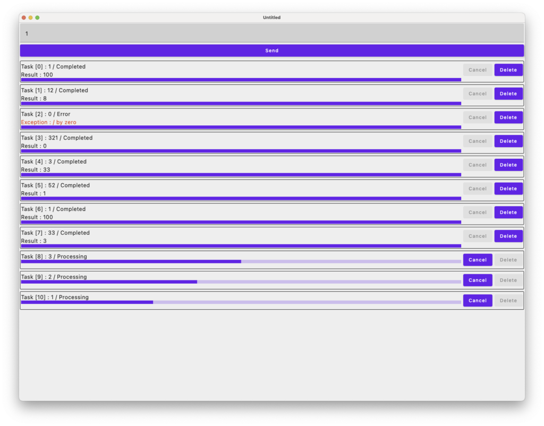Click "Result : 100" under Task [6]
Viewport: 544px width, 426px height.
(37, 217)
